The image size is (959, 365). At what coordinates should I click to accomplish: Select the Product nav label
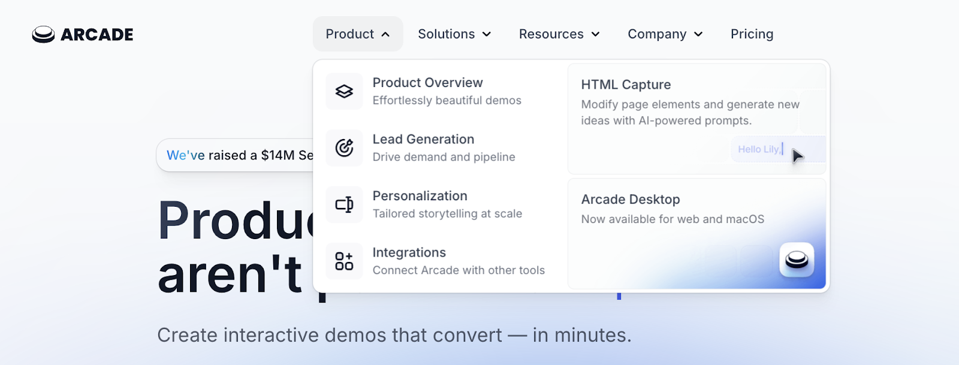click(x=349, y=34)
